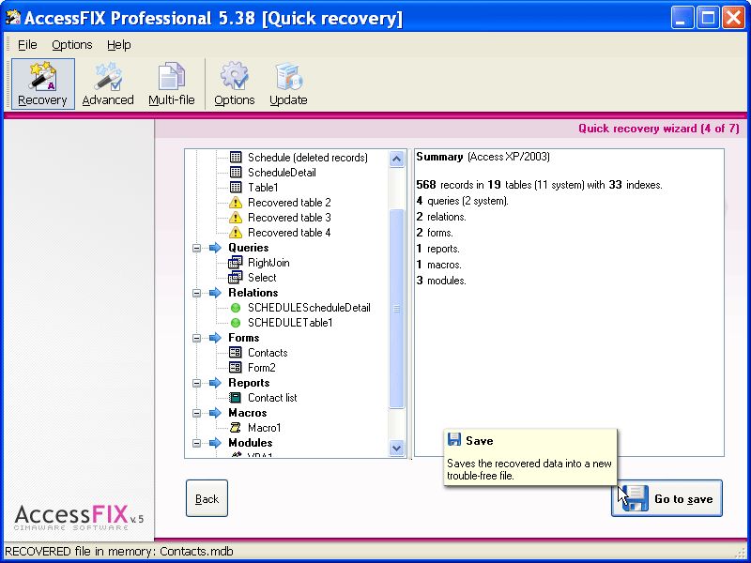
Task: Open the Options menu
Action: [72, 45]
